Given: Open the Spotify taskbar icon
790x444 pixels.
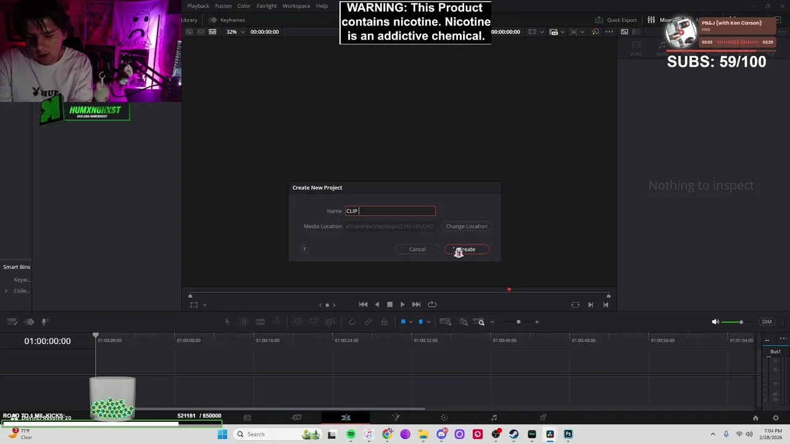Looking at the screenshot, I should [x=351, y=434].
